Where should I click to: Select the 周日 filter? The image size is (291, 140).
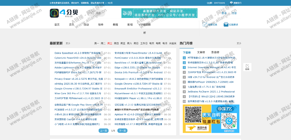(x=136, y=43)
